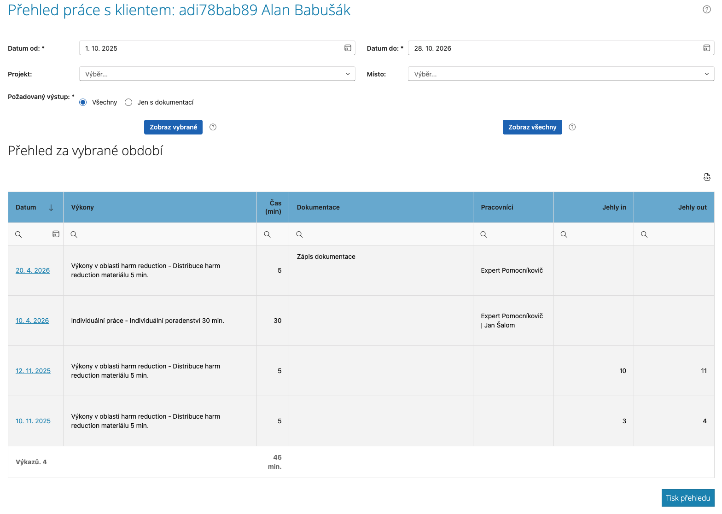
Task: Open calendar picker for Datum do
Action: coord(707,48)
